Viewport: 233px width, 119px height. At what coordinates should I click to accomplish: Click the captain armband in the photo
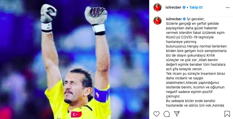(102, 95)
